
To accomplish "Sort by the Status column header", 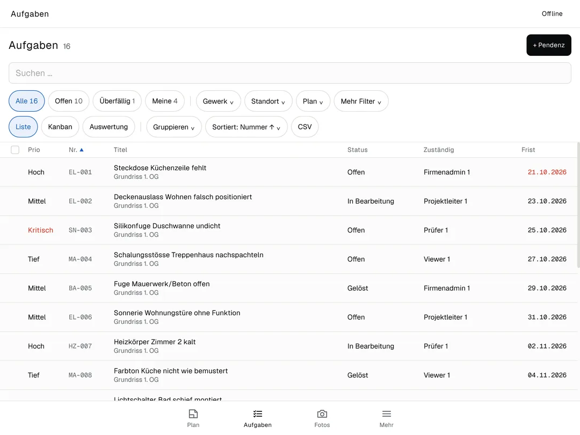I will coord(357,150).
